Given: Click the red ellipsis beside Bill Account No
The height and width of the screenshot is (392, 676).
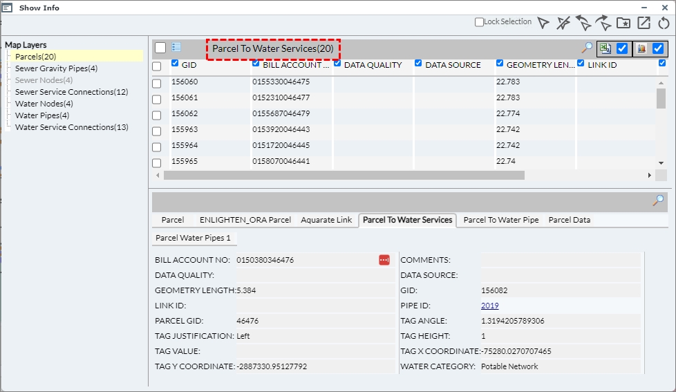Looking at the screenshot, I should point(384,260).
